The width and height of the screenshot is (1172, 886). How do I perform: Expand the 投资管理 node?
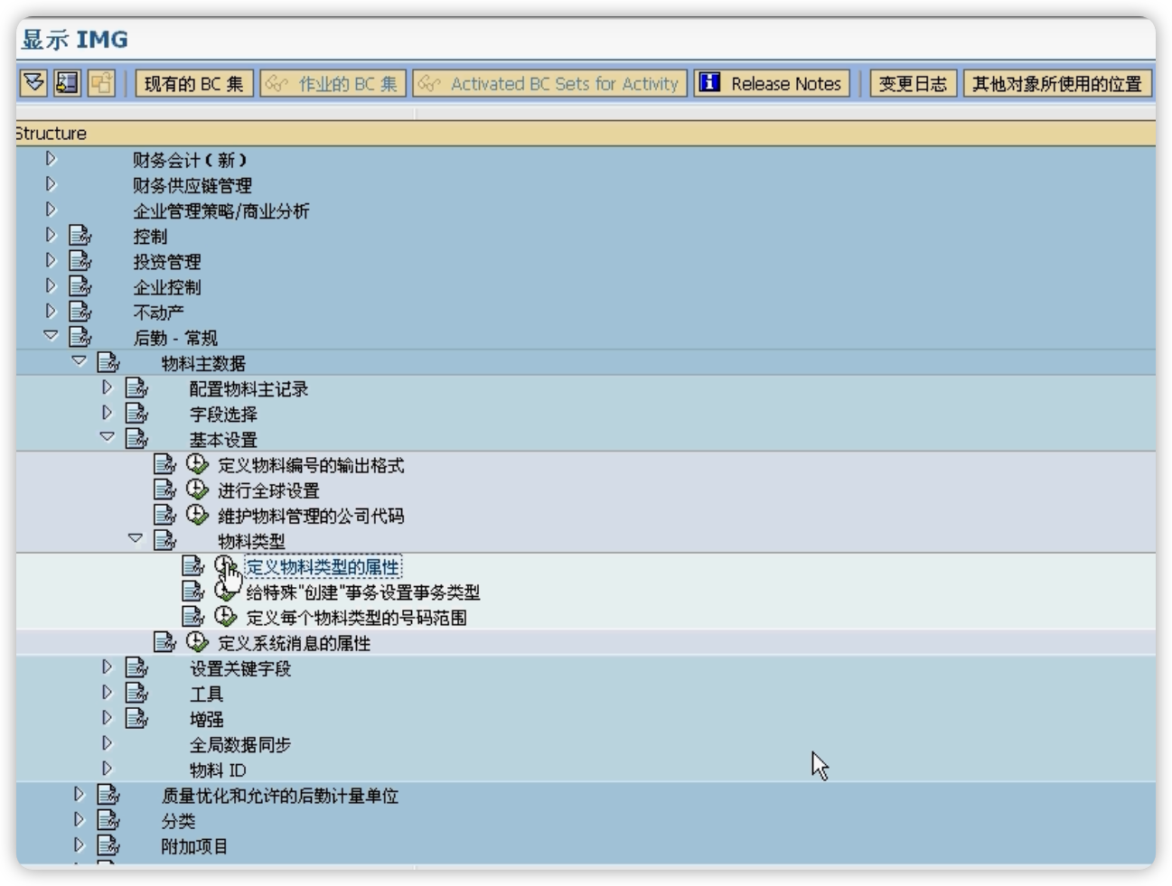click(51, 260)
